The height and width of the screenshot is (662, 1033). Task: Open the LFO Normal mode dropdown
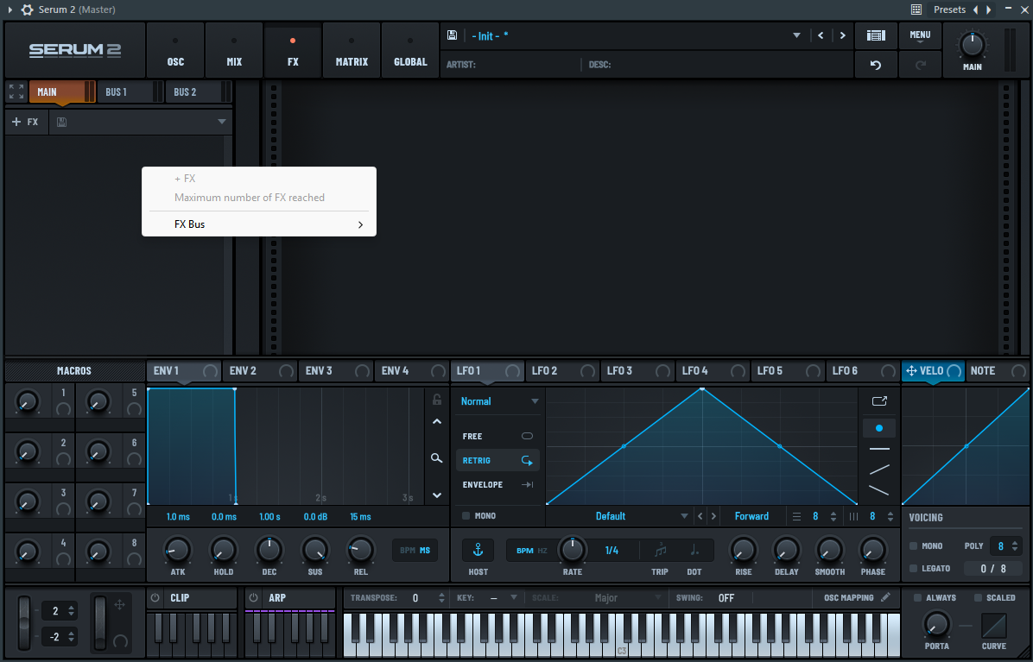point(499,401)
